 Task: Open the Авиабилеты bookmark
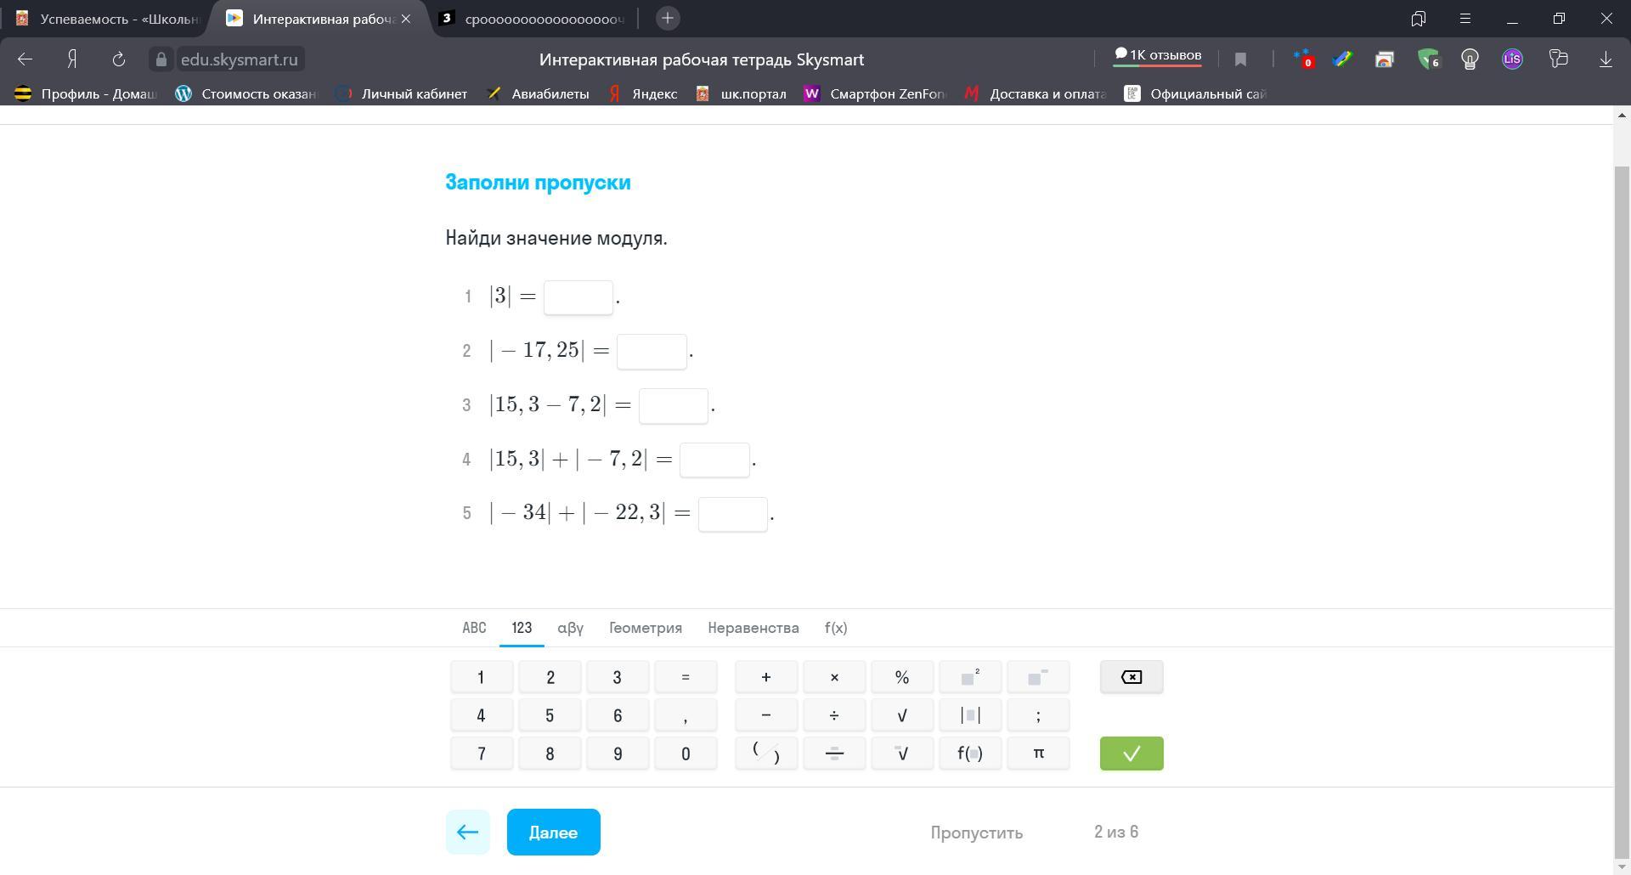pyautogui.click(x=539, y=93)
